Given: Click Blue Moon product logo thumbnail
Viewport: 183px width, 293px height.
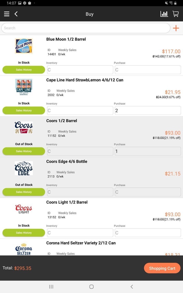Looking at the screenshot, I should coord(24,46).
